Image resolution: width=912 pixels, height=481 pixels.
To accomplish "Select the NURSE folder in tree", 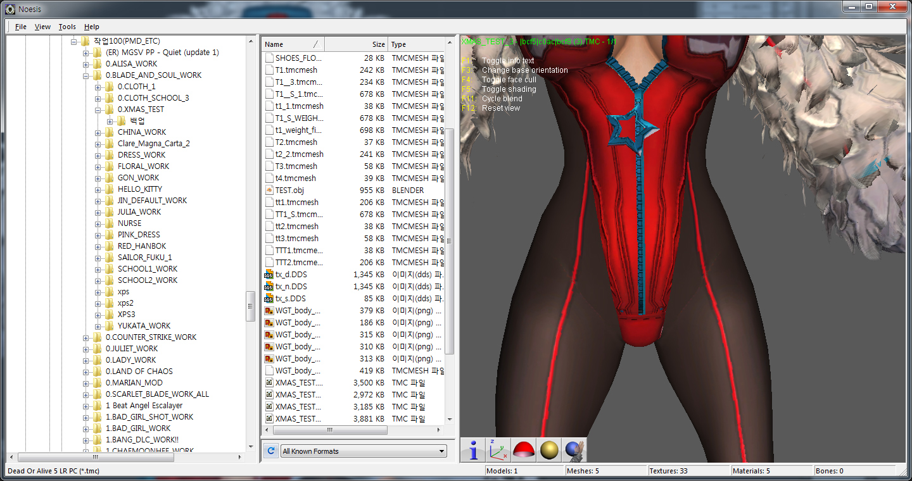I will tap(129, 223).
